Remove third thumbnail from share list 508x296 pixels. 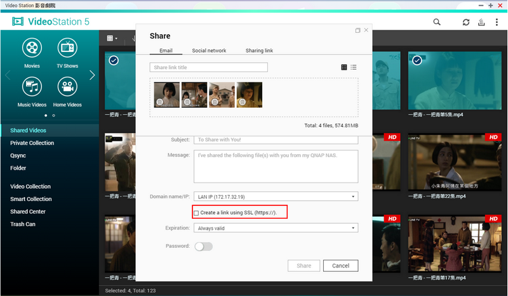click(x=215, y=102)
